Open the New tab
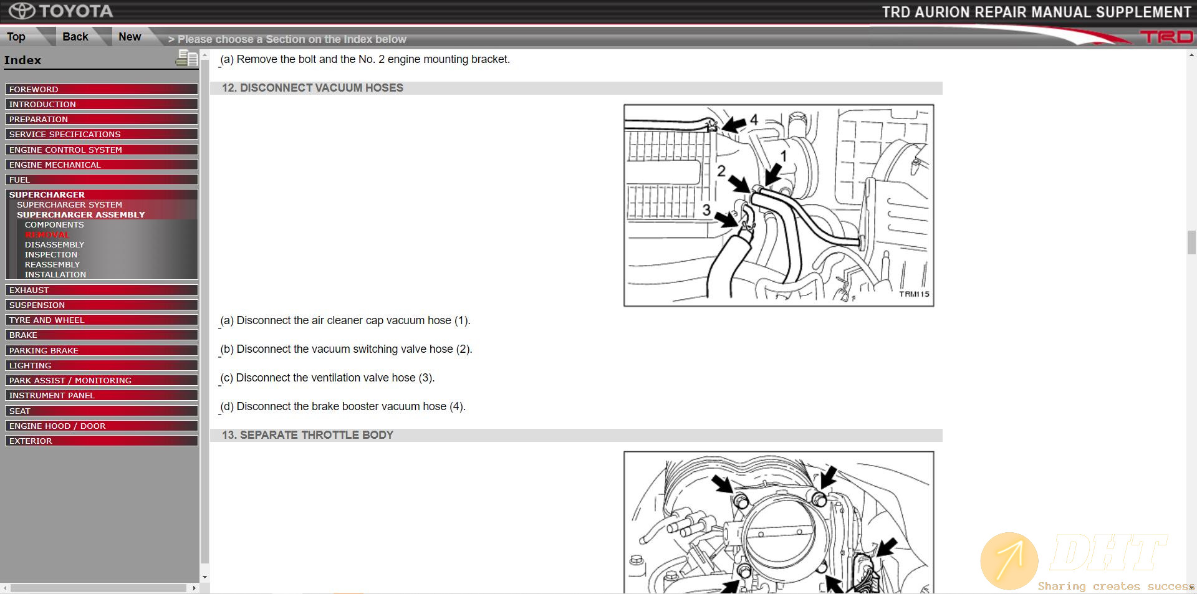 [130, 37]
